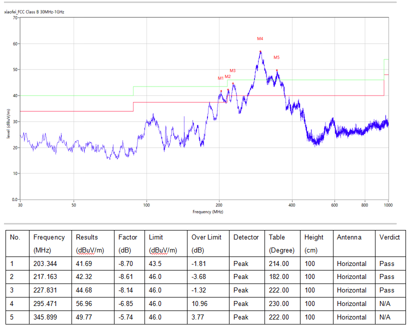Click the Frequency (MHz) x-axis label
Viewport: 410px width, 326px height.
207,212
